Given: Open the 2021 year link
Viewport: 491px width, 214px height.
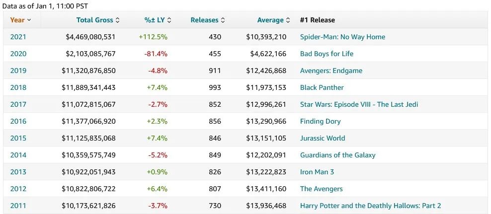Looking at the screenshot, I should pos(18,37).
